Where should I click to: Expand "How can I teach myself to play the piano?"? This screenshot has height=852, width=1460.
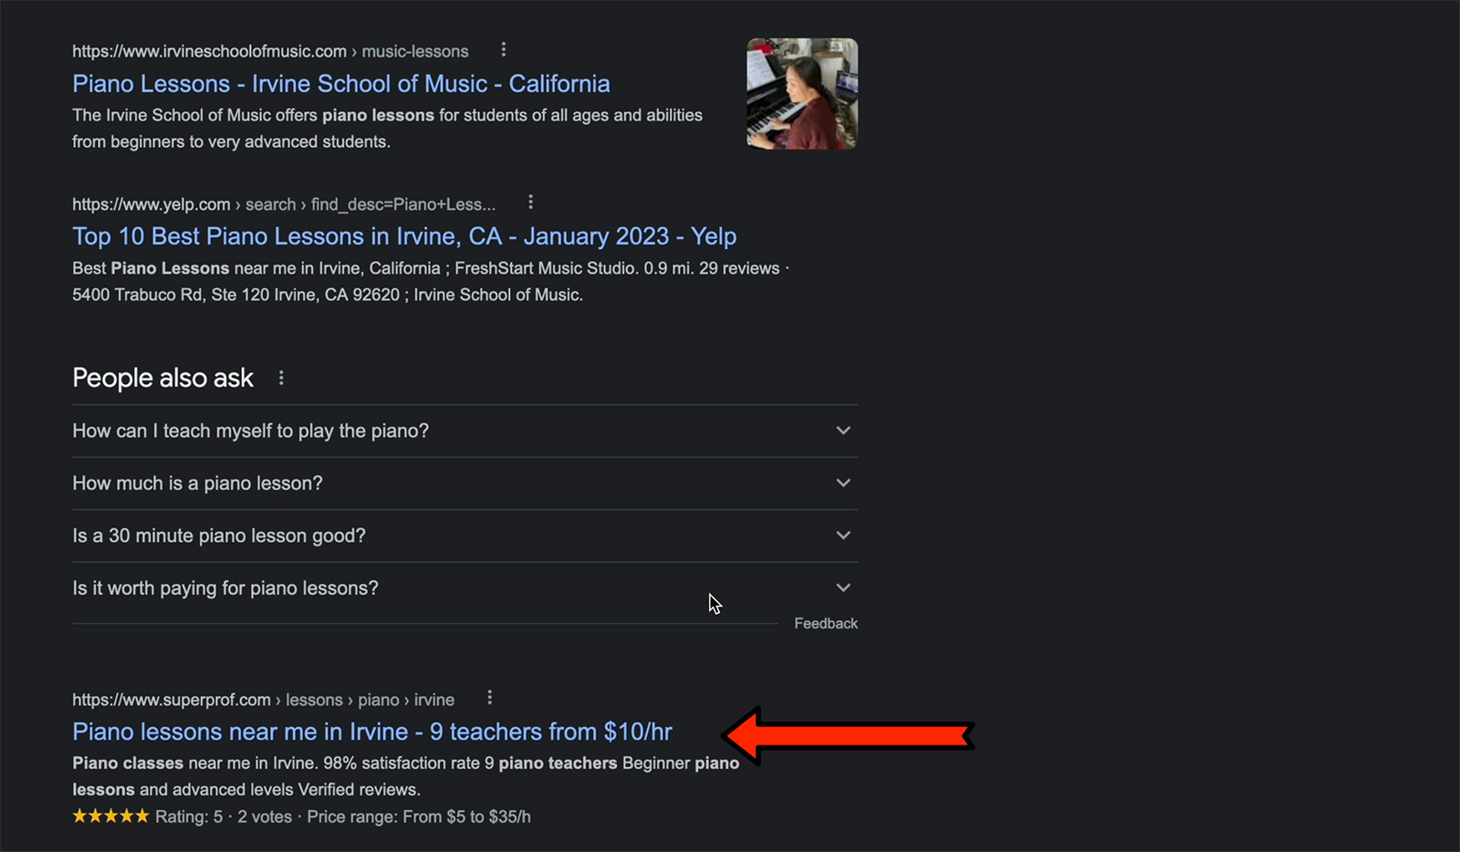click(464, 431)
